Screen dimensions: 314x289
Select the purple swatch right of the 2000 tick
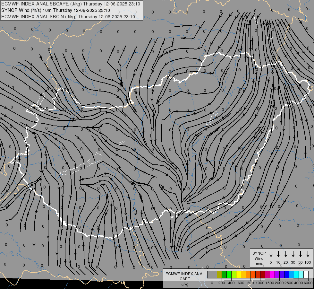point(277,275)
